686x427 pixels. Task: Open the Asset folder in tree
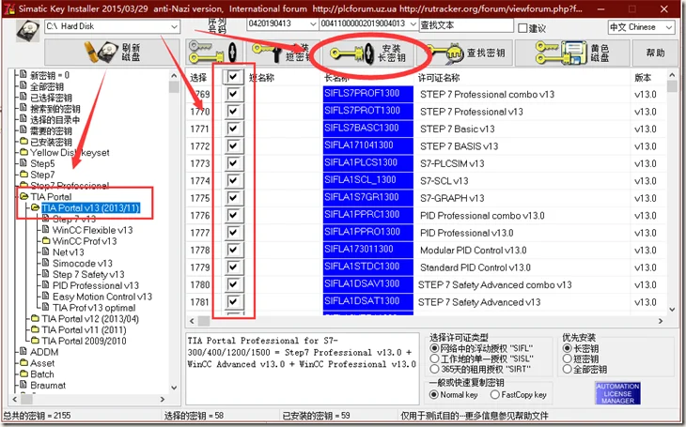[x=42, y=363]
